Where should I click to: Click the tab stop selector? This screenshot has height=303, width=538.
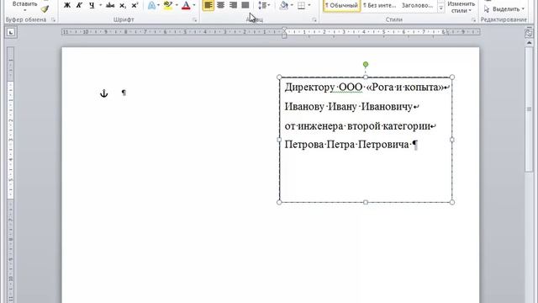pyautogui.click(x=11, y=32)
